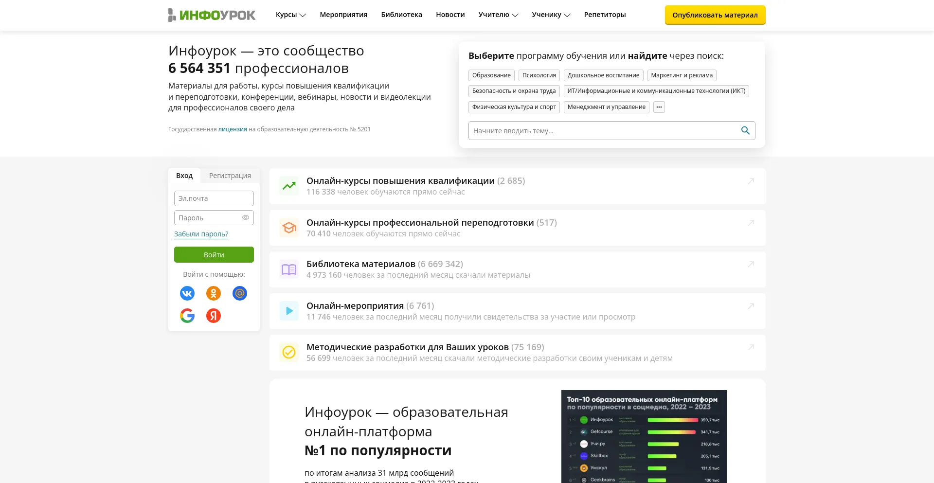934x483 pixels.
Task: Open Онлайн-курсы профессиональной переподготовки
Action: click(x=518, y=228)
